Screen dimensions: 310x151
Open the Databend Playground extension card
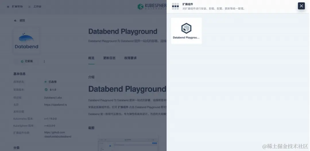(187, 31)
